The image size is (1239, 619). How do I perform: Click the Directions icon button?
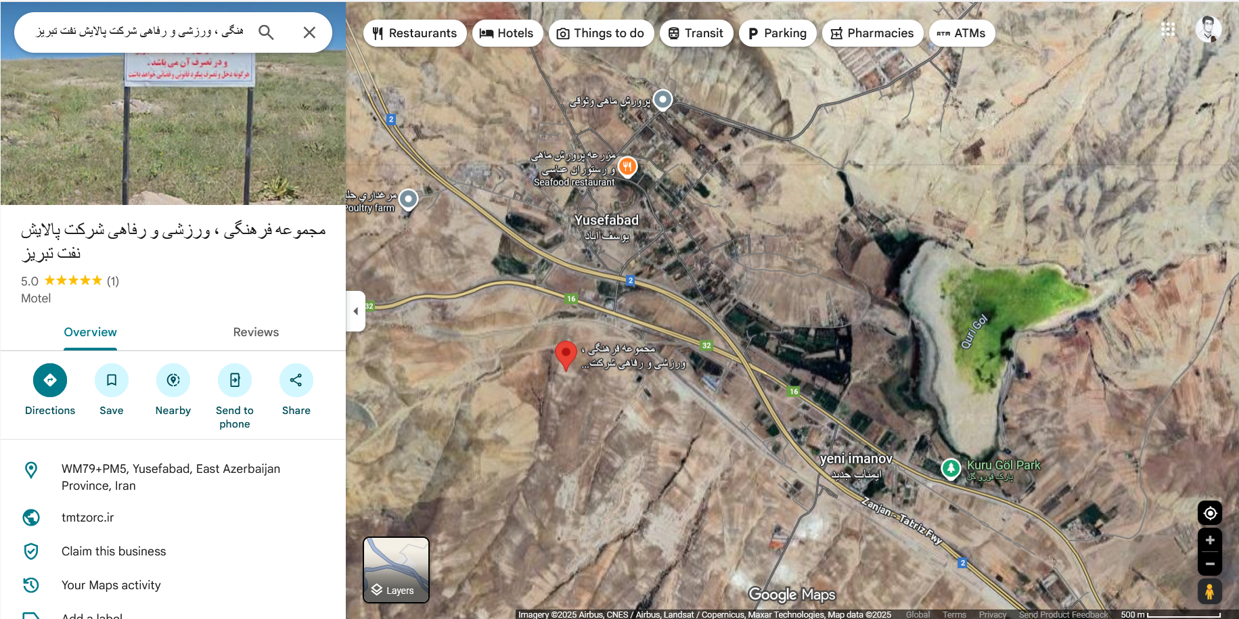click(x=50, y=380)
